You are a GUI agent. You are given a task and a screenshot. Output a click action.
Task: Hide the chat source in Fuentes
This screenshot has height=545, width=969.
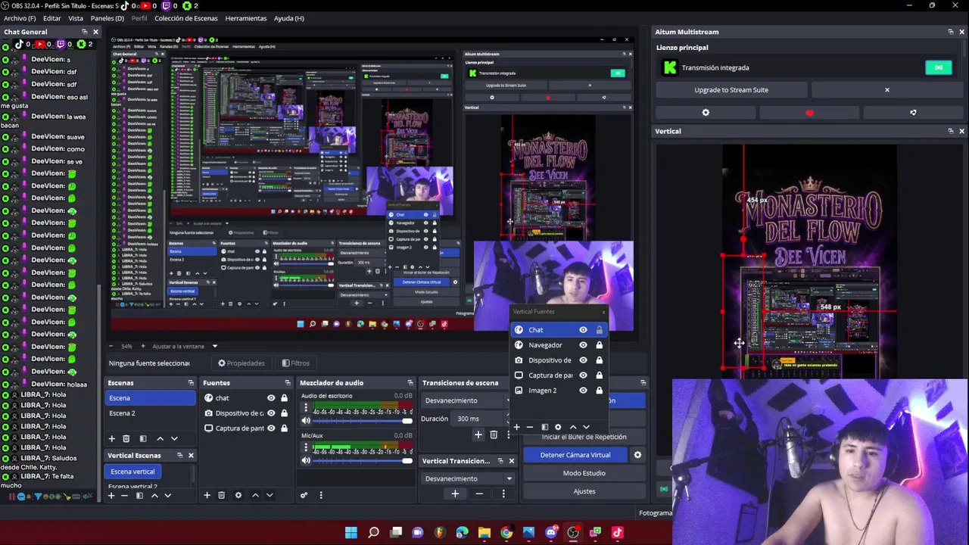271,398
